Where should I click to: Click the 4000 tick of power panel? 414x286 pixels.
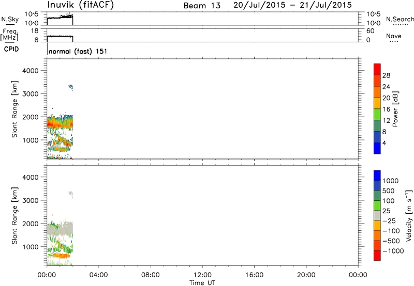[x=30, y=71]
